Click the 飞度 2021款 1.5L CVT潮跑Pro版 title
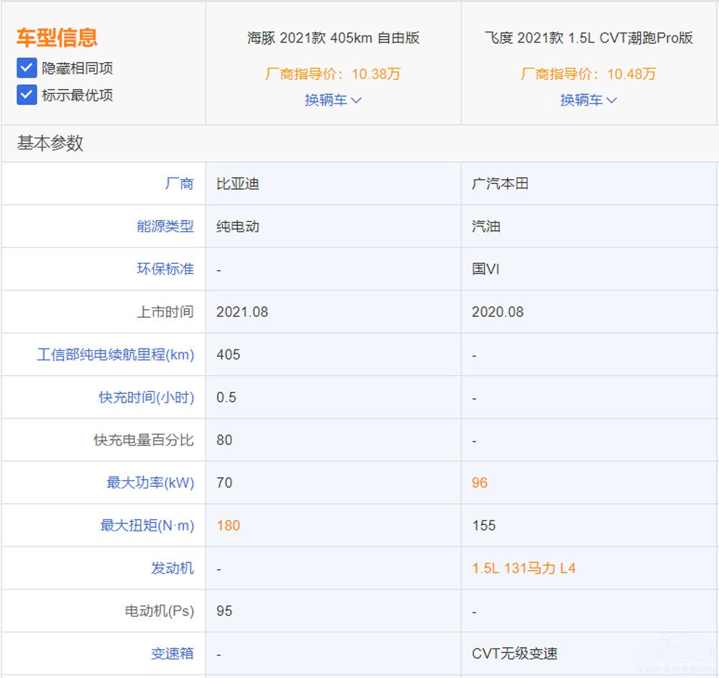Image resolution: width=719 pixels, height=678 pixels. tap(588, 38)
